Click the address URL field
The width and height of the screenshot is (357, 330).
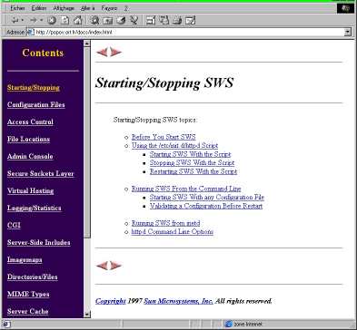pos(189,32)
